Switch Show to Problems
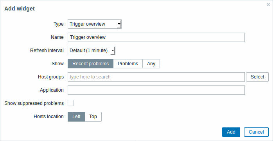The width and height of the screenshot is (273, 141). click(128, 64)
